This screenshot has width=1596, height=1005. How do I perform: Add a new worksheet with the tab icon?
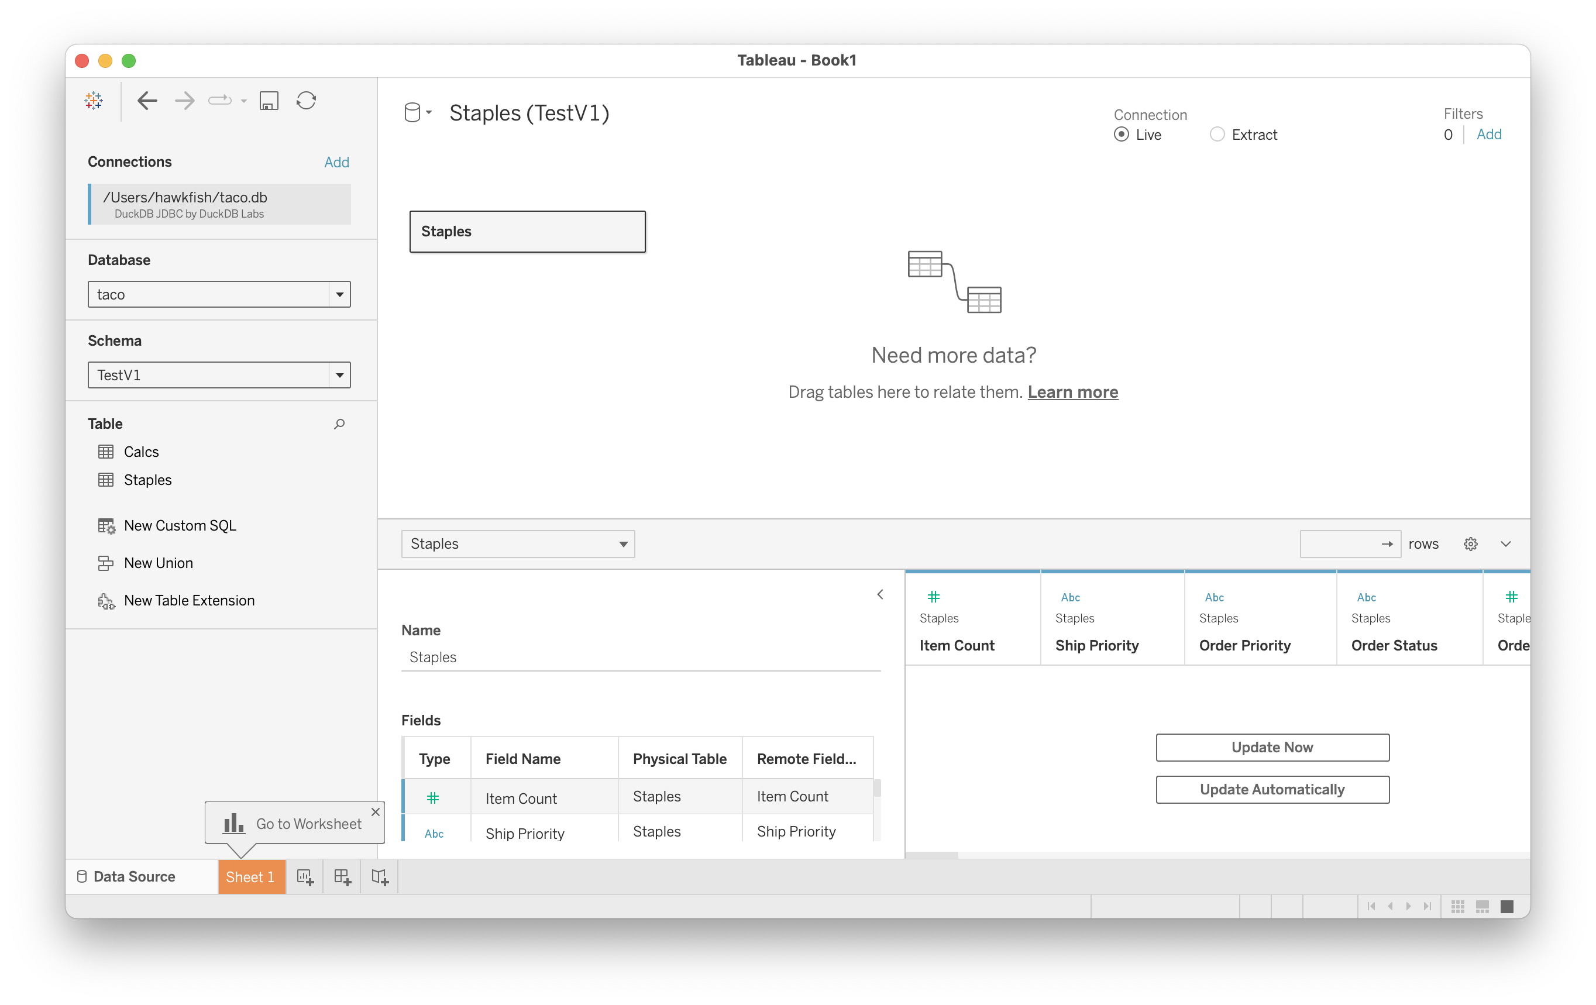(x=305, y=876)
